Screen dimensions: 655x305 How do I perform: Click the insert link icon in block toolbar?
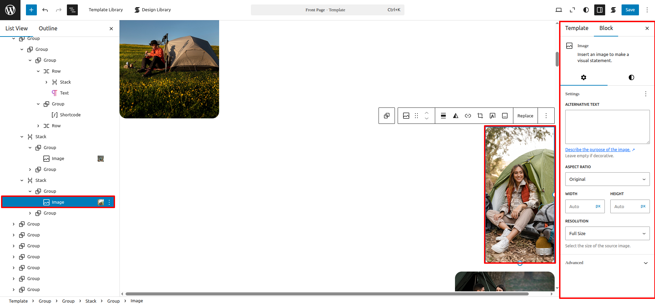(468, 116)
